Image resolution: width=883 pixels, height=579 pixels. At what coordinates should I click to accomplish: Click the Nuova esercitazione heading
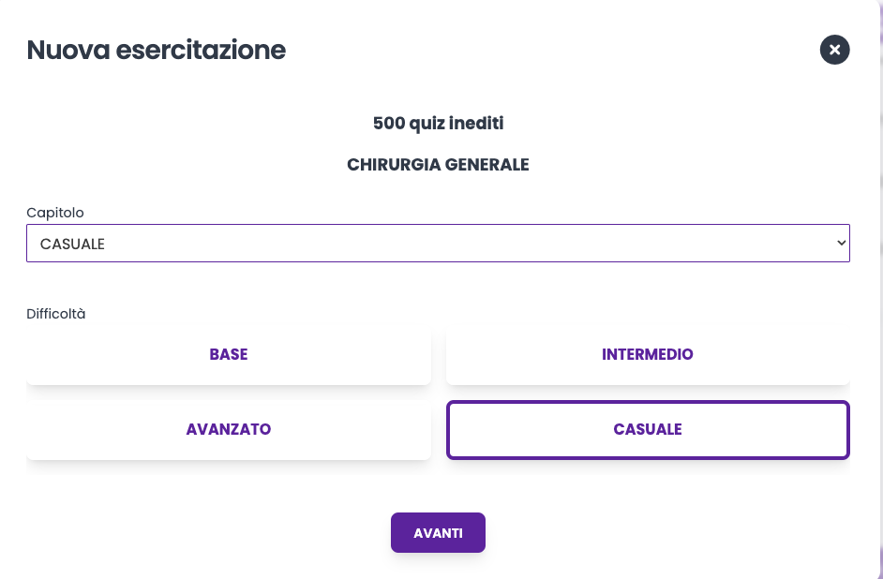coord(157,50)
